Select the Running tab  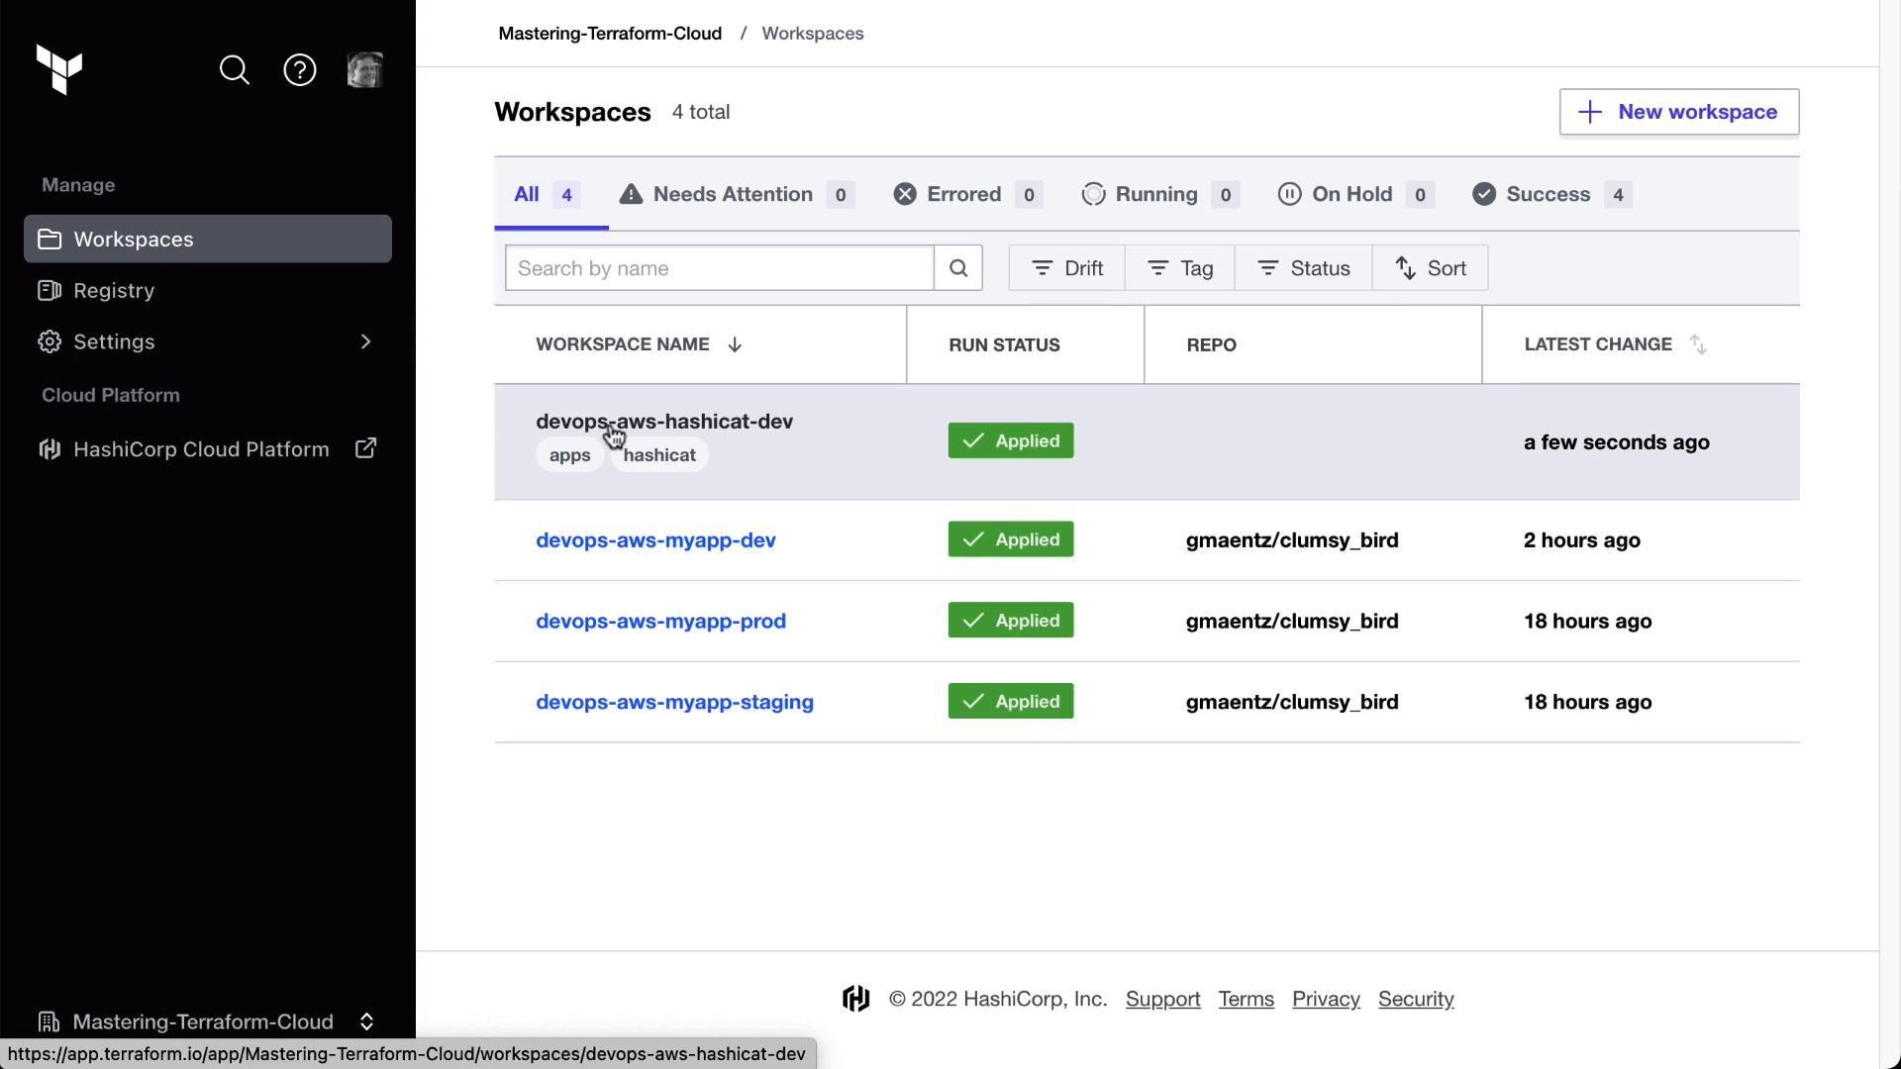point(1160,194)
